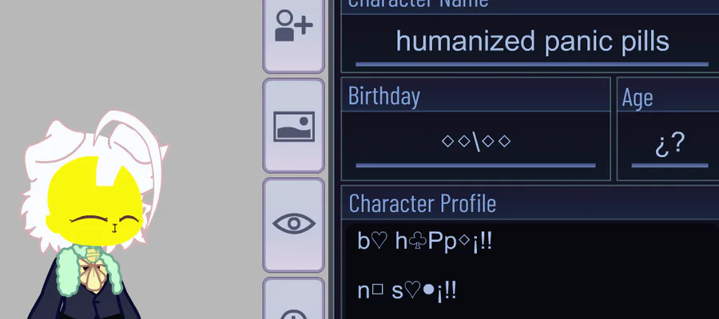Screen dimensions: 719x319
Task: Click the Birthday label header
Action: pyautogui.click(x=383, y=96)
